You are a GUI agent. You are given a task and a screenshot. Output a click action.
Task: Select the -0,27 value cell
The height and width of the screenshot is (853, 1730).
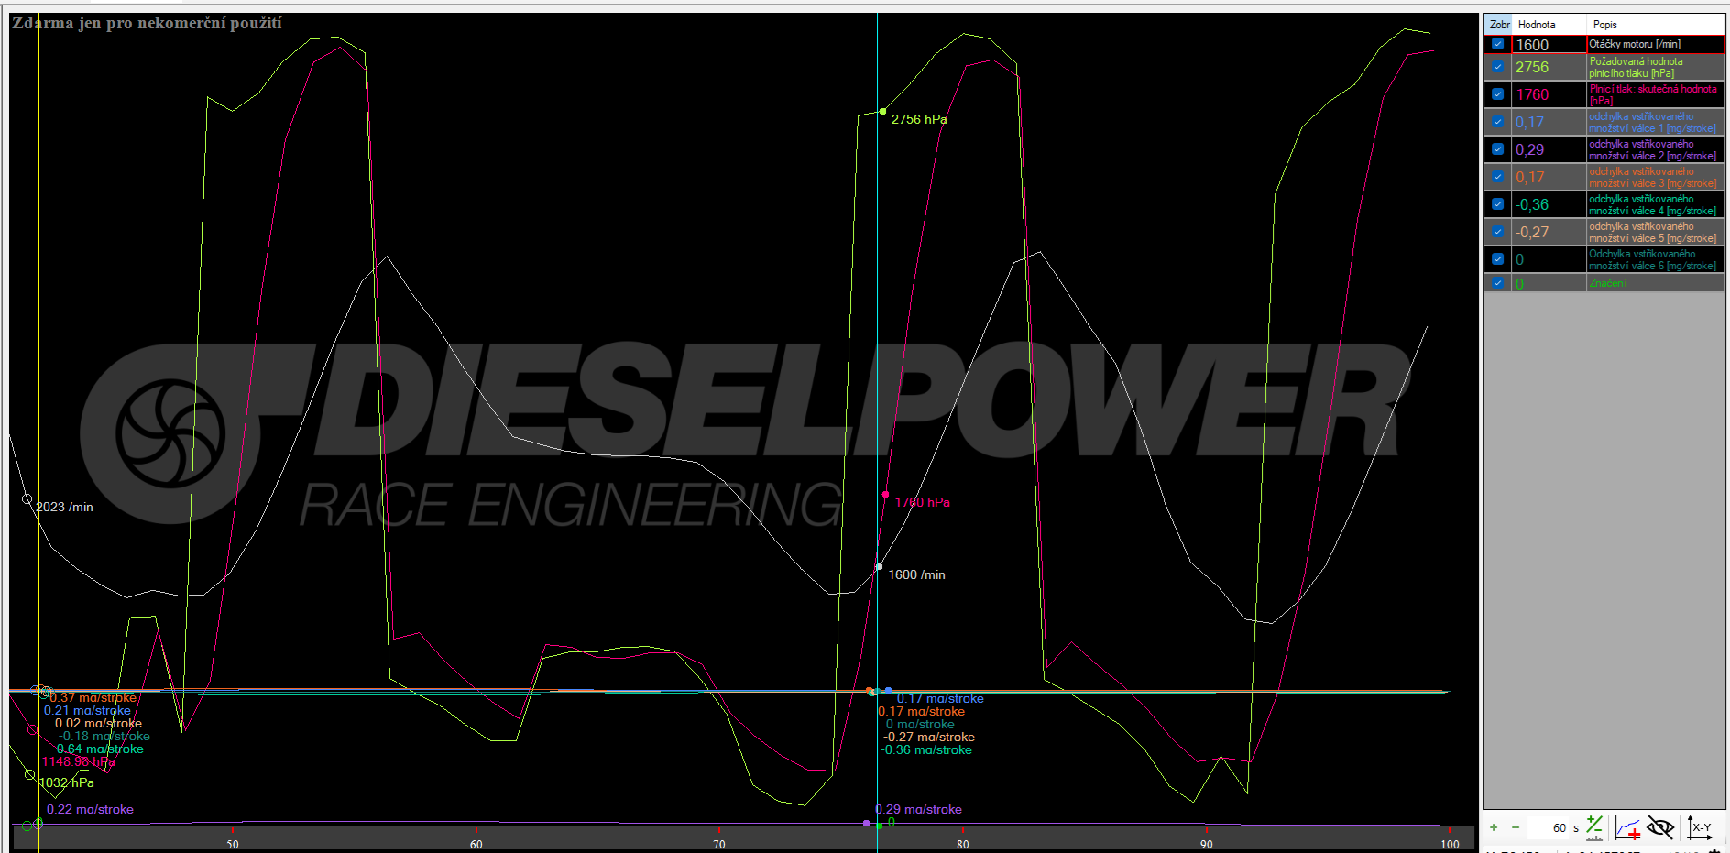click(x=1549, y=232)
